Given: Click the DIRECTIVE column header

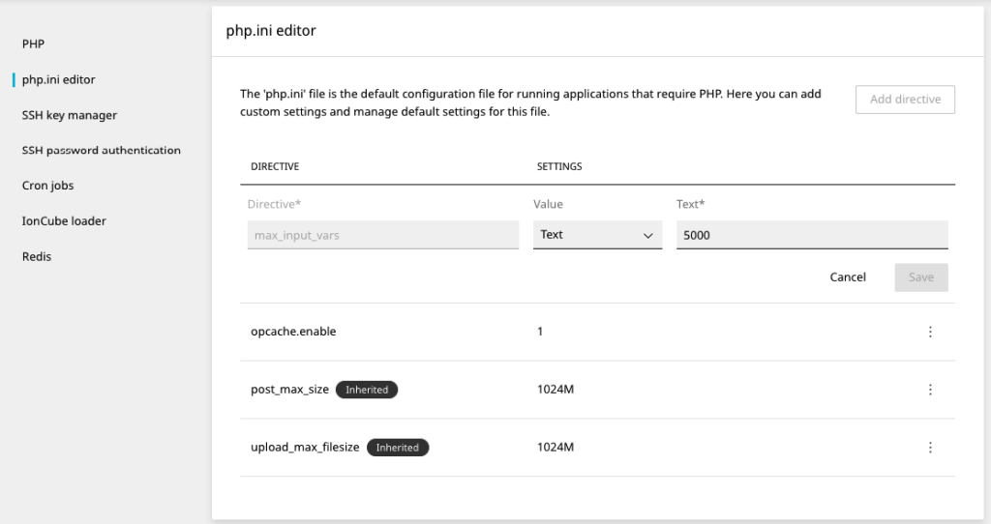Looking at the screenshot, I should pyautogui.click(x=275, y=166).
